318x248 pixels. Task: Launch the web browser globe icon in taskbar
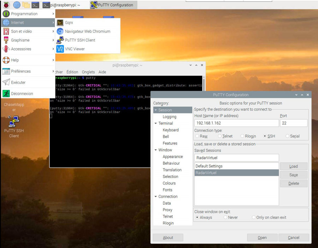17,5
